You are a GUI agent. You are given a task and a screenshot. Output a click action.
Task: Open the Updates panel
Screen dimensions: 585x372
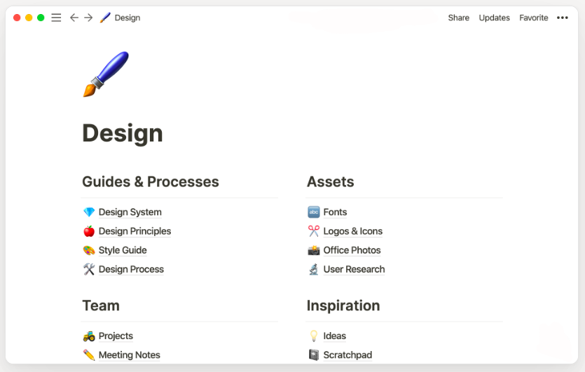(x=494, y=18)
